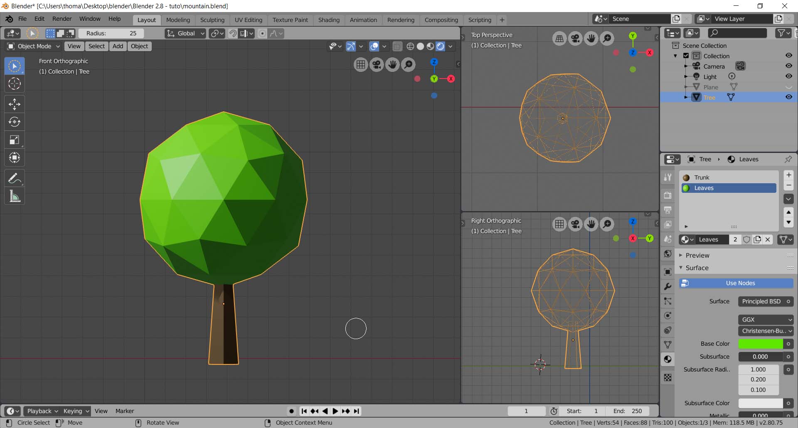798x428 pixels.
Task: Open the Render menu
Action: (x=62, y=19)
